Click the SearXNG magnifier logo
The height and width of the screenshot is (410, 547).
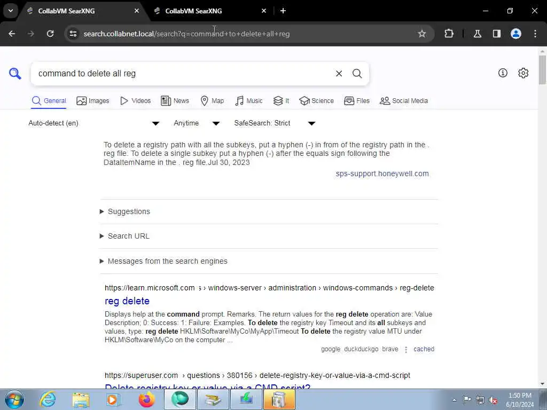tap(15, 74)
